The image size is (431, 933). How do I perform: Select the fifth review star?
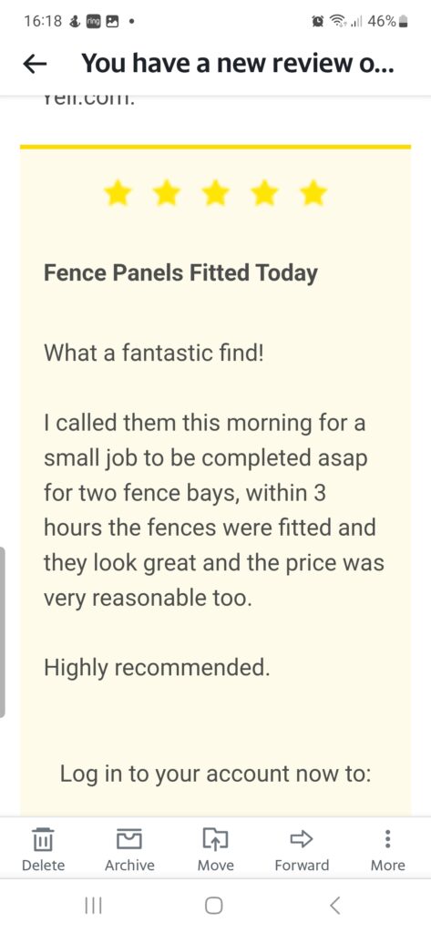pyautogui.click(x=313, y=193)
